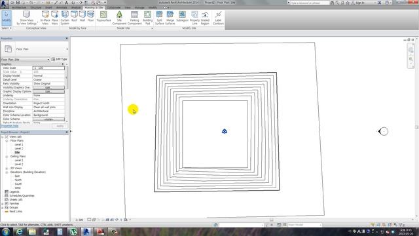Activate the Label Contours tool

click(x=218, y=18)
